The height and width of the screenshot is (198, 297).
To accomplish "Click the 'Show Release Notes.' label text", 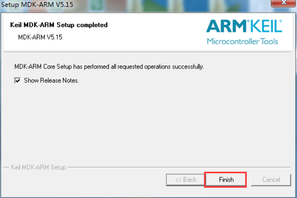I will [x=51, y=81].
